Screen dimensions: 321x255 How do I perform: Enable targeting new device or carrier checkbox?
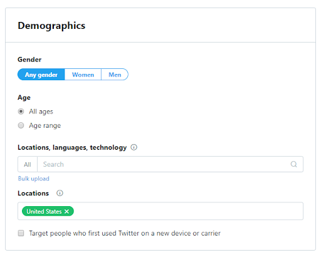[21, 233]
